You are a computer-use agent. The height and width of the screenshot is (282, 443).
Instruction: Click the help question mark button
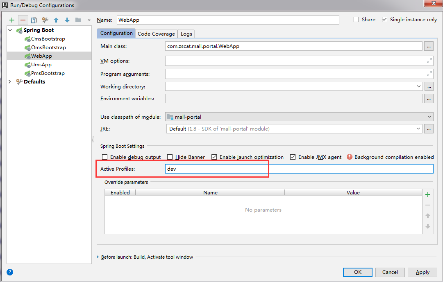click(9, 272)
